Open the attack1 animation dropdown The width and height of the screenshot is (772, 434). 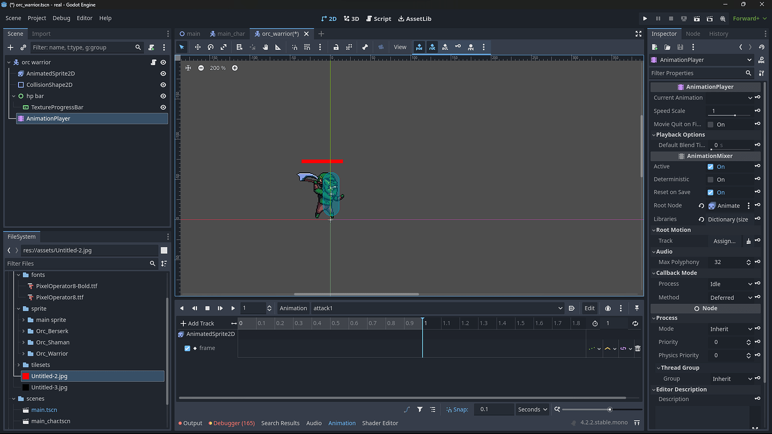[x=559, y=308]
